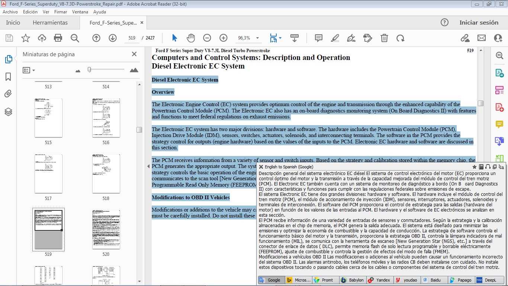Image resolution: width=508 pixels, height=286 pixels.
Task: Open the yellow Comment tool in right pane
Action: tap(499, 124)
